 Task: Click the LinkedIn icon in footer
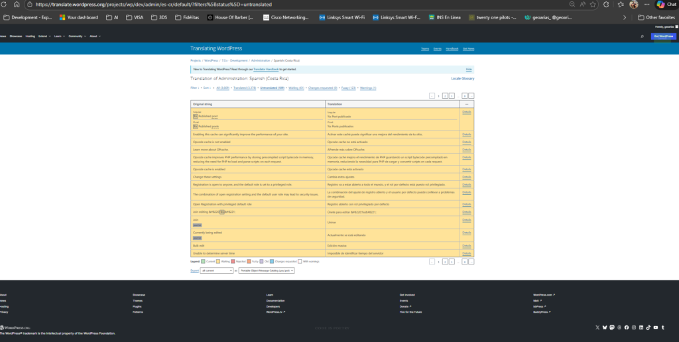641,327
